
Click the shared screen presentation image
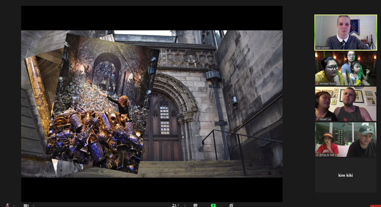click(152, 104)
